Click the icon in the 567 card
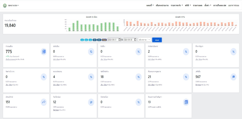Image resolution: width=242 pixels, height=119 pixels. point(233,77)
